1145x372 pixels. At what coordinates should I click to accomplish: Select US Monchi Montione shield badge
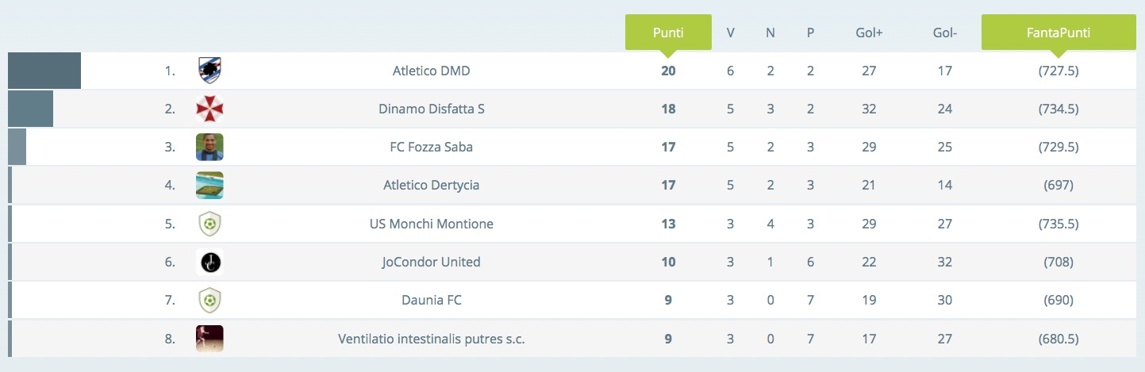(209, 224)
